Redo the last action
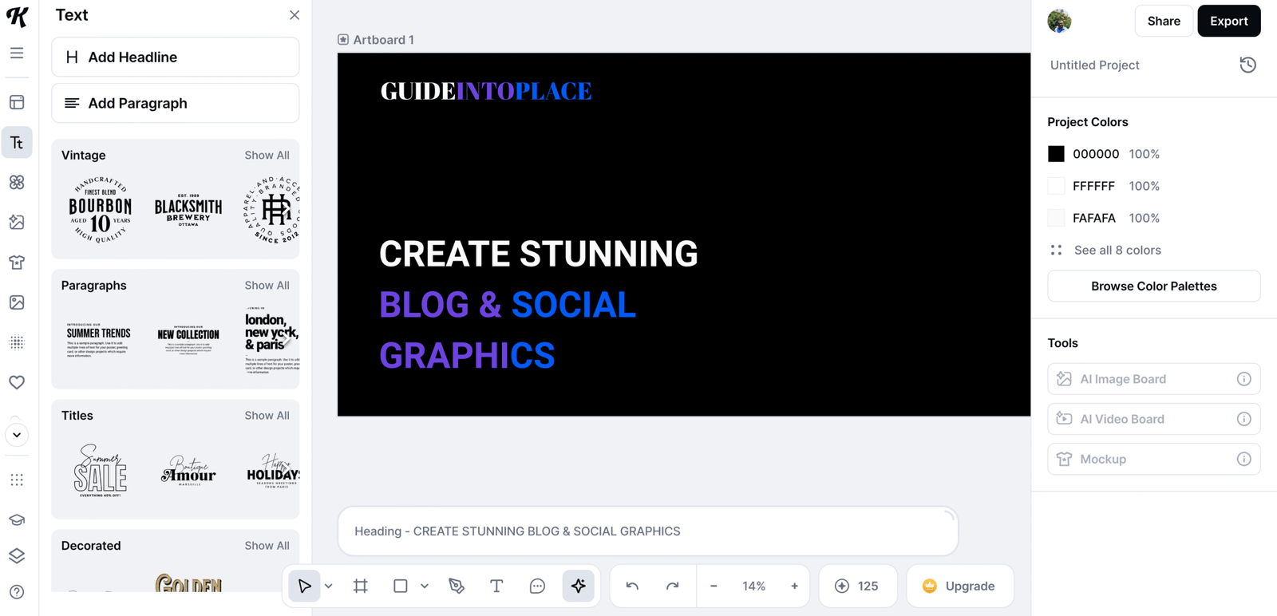The width and height of the screenshot is (1277, 616). point(673,586)
